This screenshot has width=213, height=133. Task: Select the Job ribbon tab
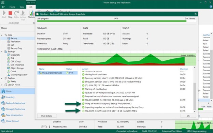tap(31, 7)
